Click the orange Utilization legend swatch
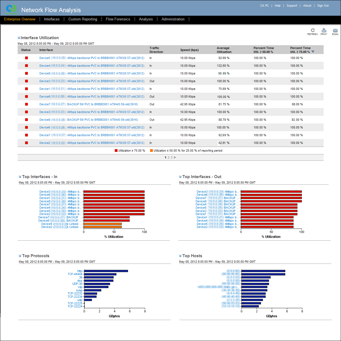Screen dimensions: 341x341 click(151, 151)
